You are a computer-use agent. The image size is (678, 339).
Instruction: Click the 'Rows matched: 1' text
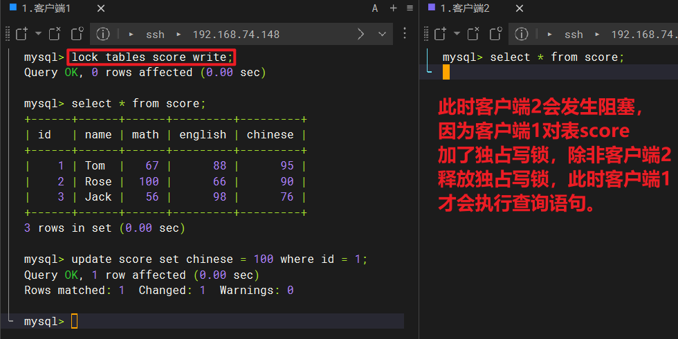click(x=75, y=291)
